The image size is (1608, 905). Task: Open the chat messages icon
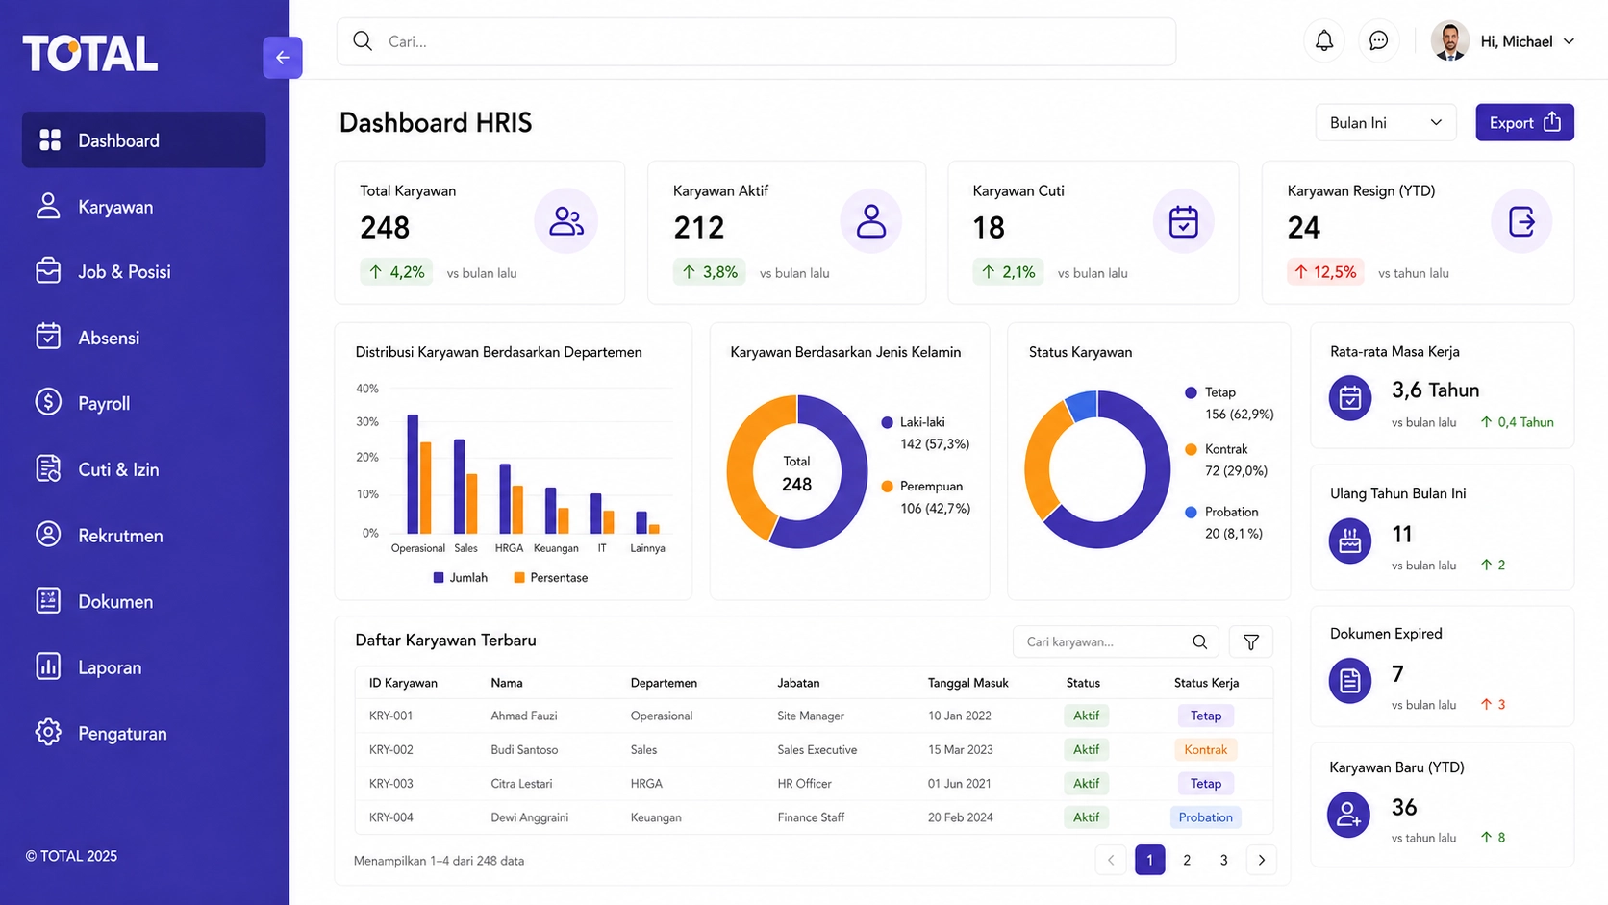tap(1378, 40)
